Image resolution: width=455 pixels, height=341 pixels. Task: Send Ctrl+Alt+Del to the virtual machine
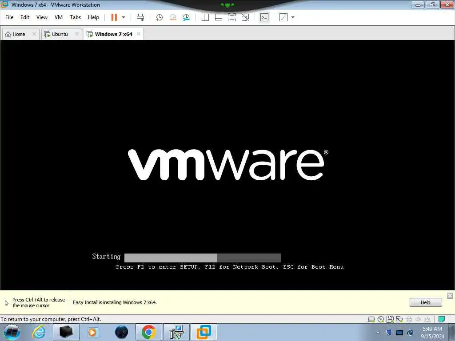(140, 17)
